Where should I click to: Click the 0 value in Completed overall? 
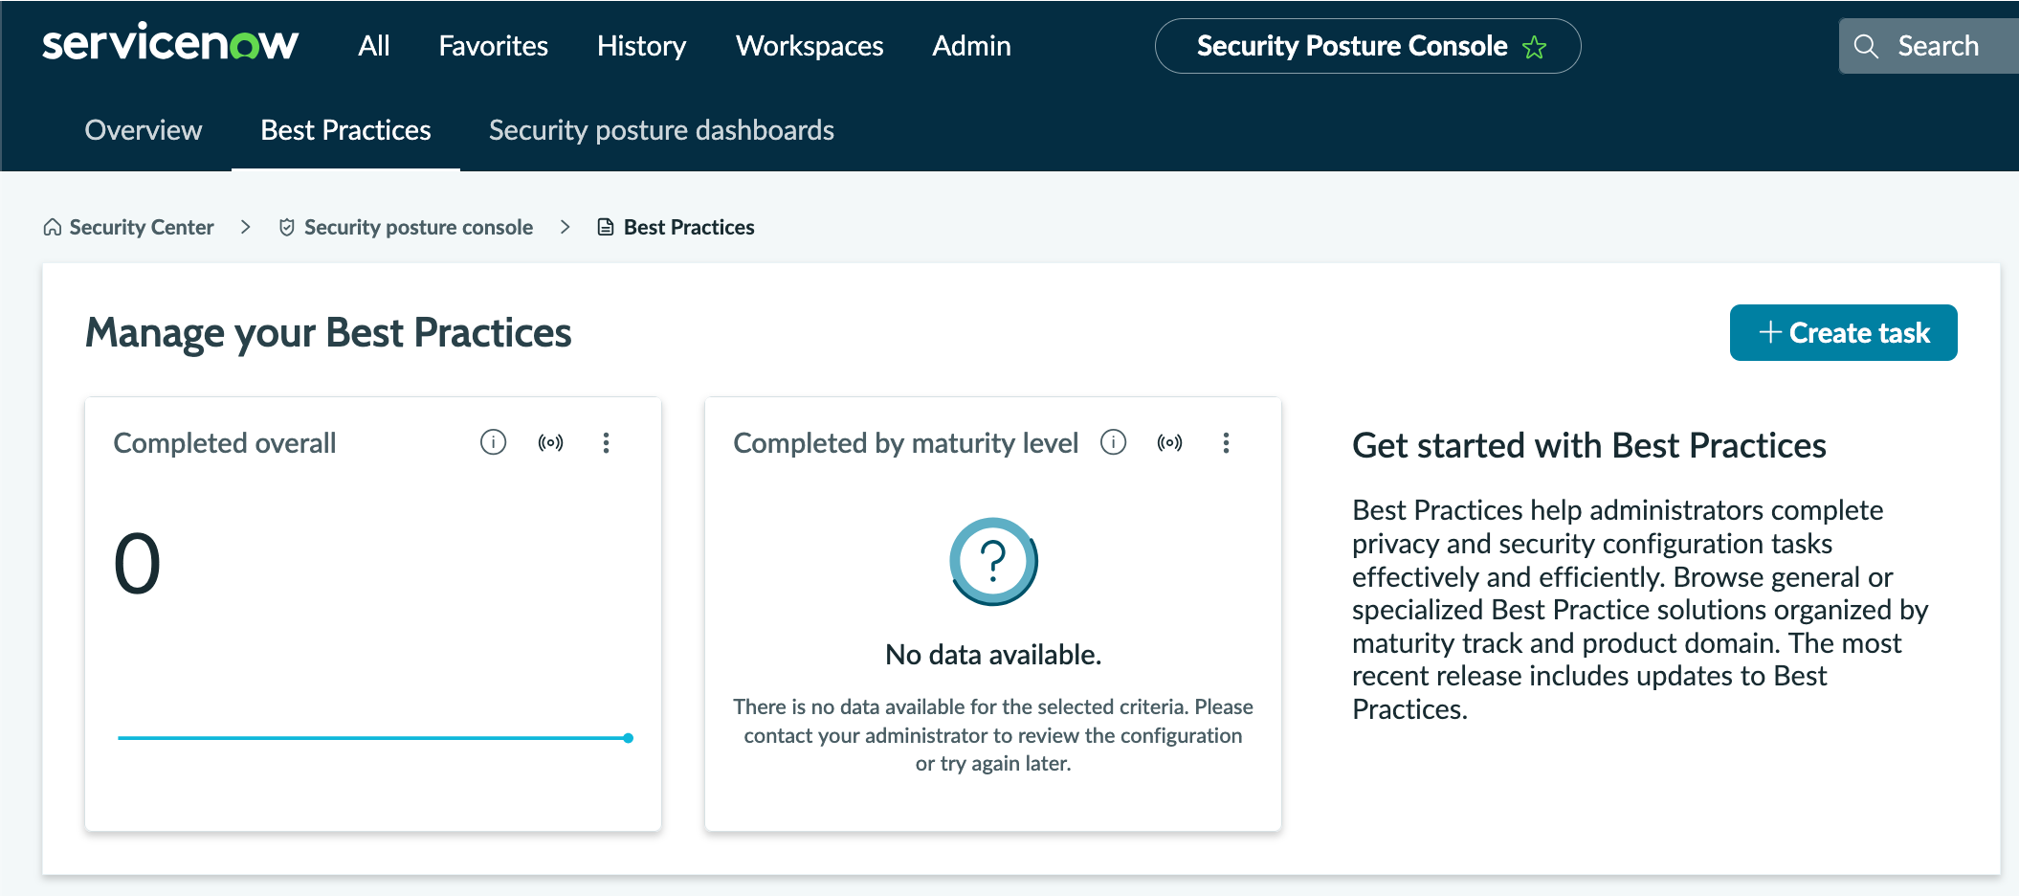coord(137,564)
